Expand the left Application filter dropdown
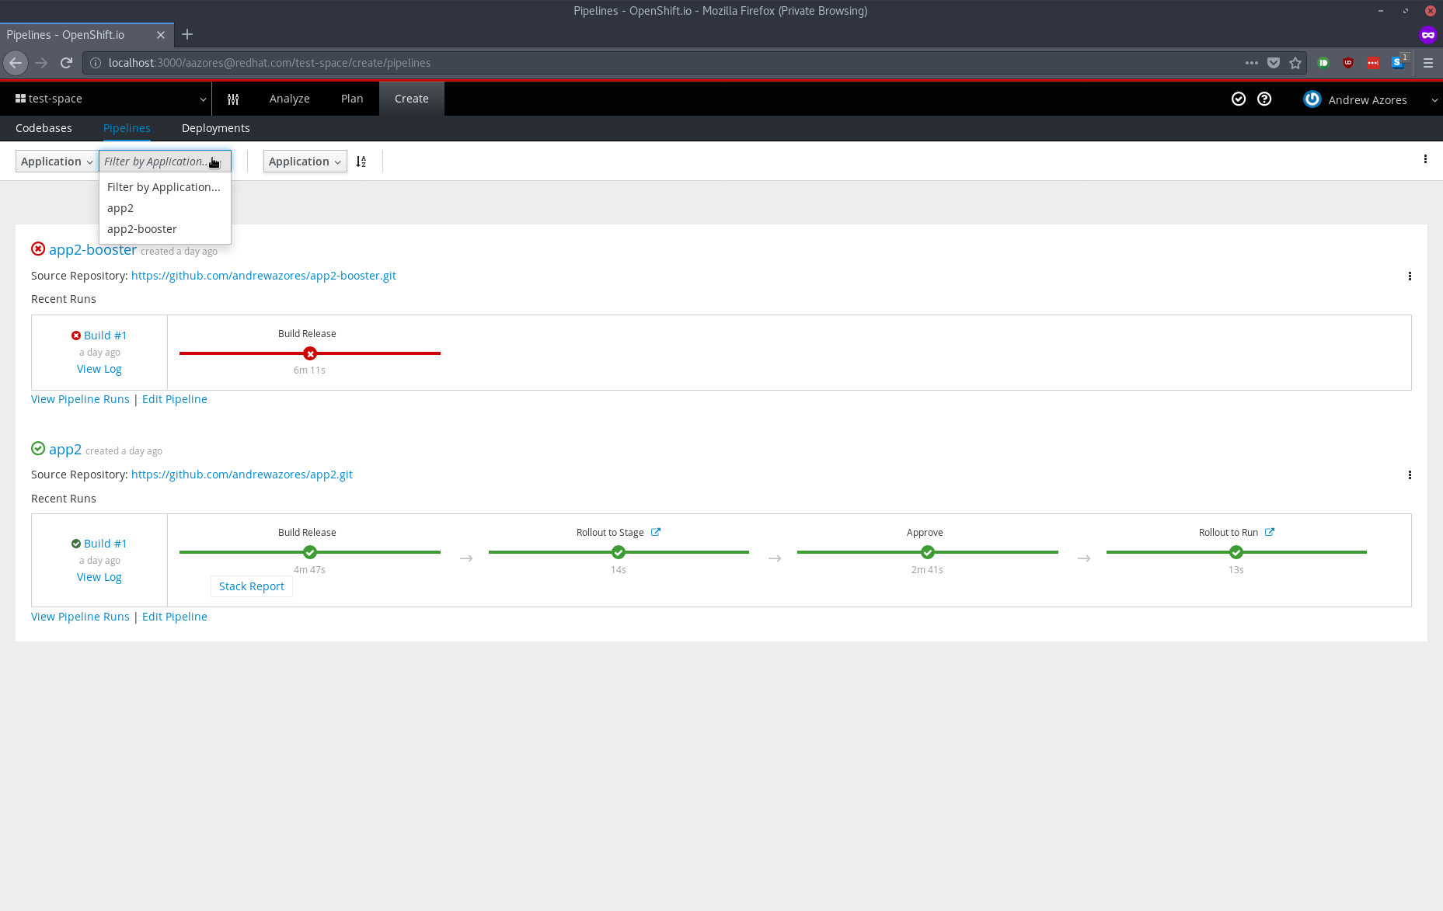The image size is (1443, 911). [x=55, y=161]
